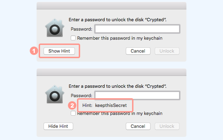Focus the Password field in lower dialog
223x140 pixels.
[137, 95]
